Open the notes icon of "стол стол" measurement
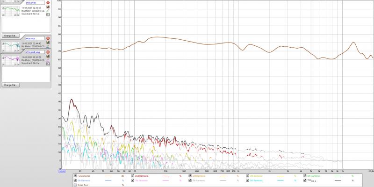The height and width of the screenshot is (187, 374). [x=48, y=15]
